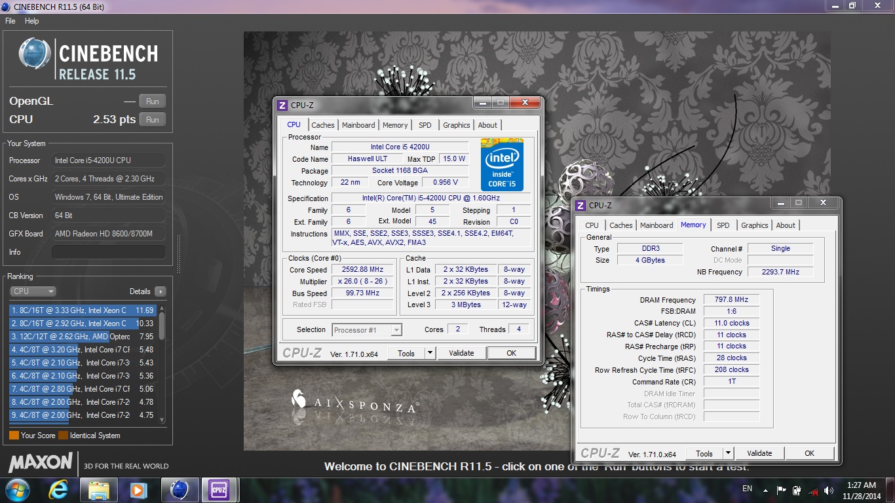Open the File menu in Cinebench
Viewport: 895px width, 503px height.
[10, 21]
